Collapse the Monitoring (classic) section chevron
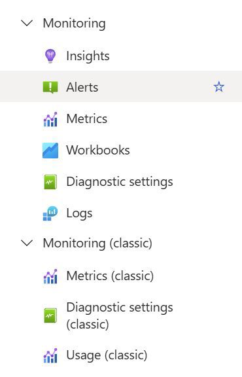 [27, 243]
